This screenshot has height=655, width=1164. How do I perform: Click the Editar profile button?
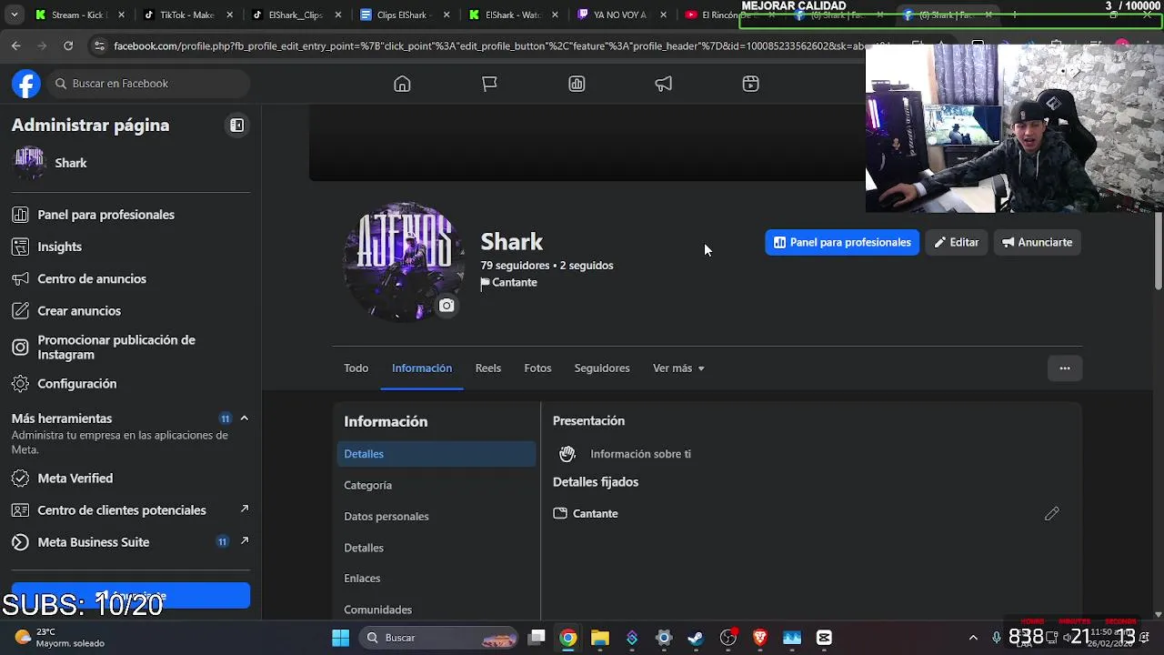click(x=957, y=243)
